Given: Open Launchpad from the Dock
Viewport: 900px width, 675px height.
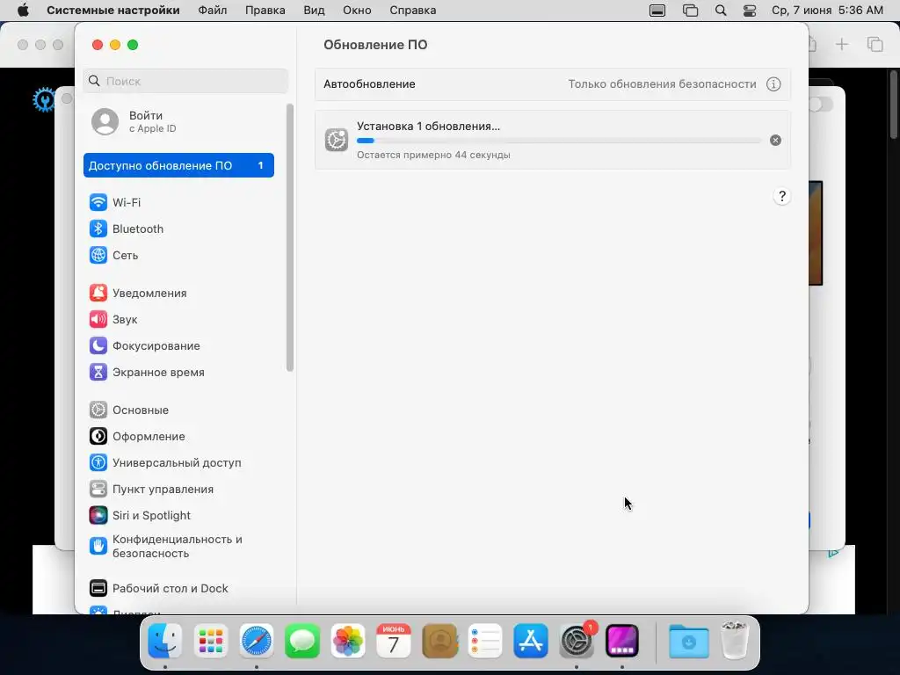Looking at the screenshot, I should [x=211, y=641].
